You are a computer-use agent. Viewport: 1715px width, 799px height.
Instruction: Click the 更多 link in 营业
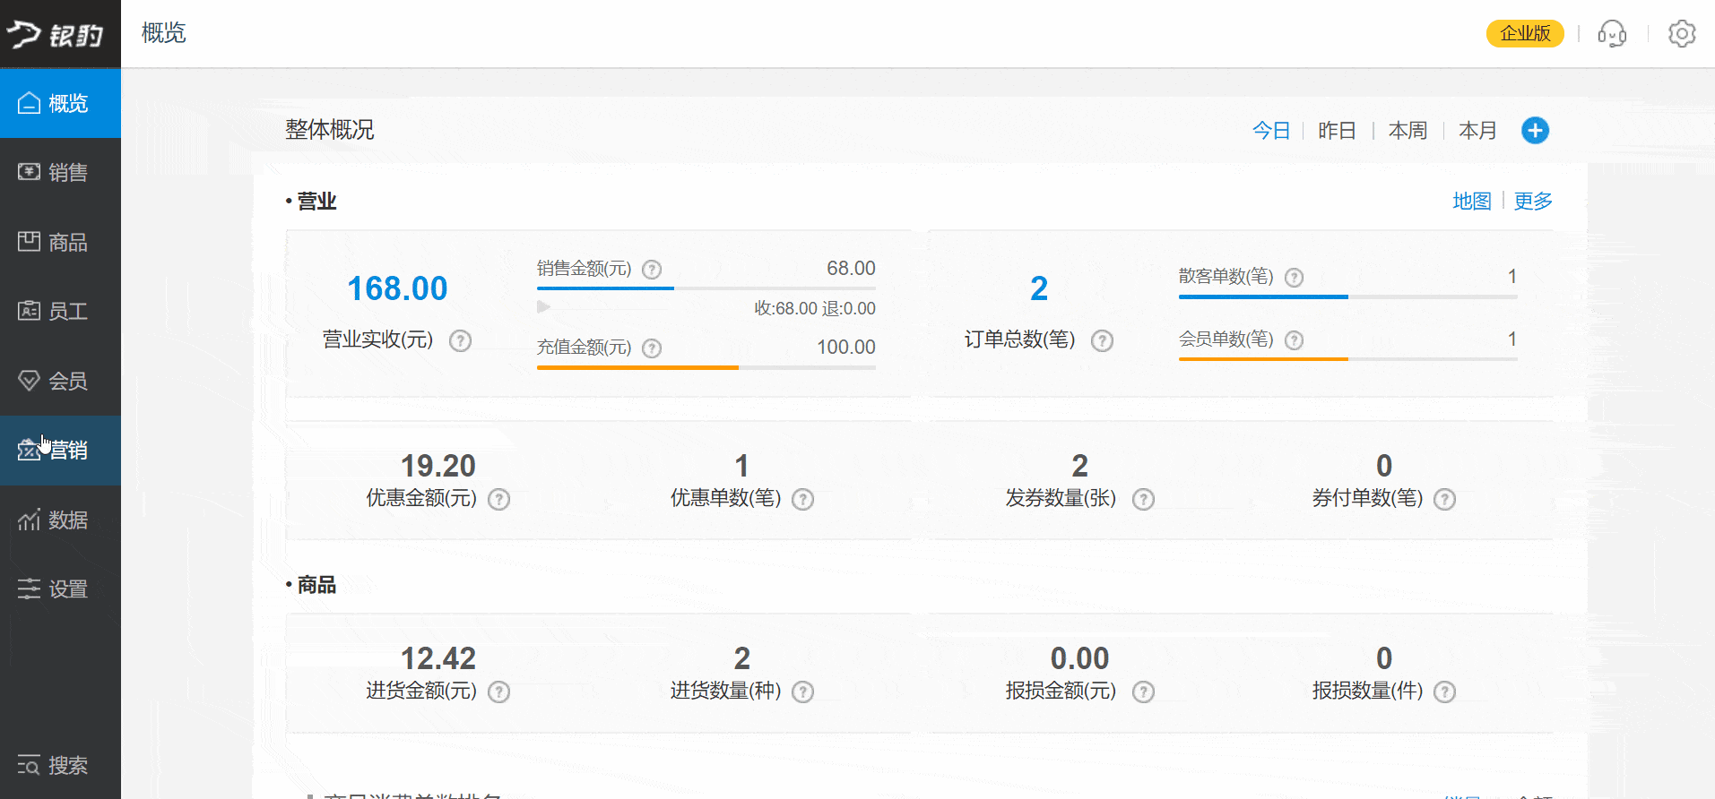click(x=1533, y=202)
